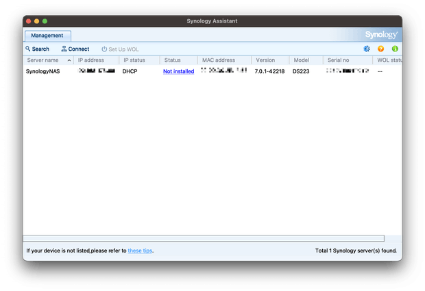425x291 pixels.
Task: Open the 'these tips' link
Action: (140, 251)
